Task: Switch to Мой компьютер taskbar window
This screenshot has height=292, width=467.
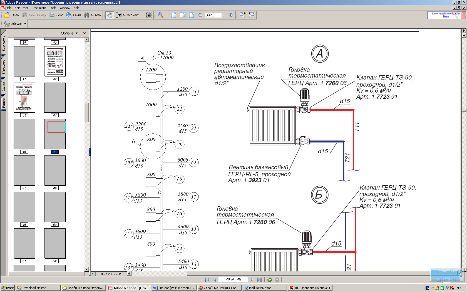Action: click(265, 288)
